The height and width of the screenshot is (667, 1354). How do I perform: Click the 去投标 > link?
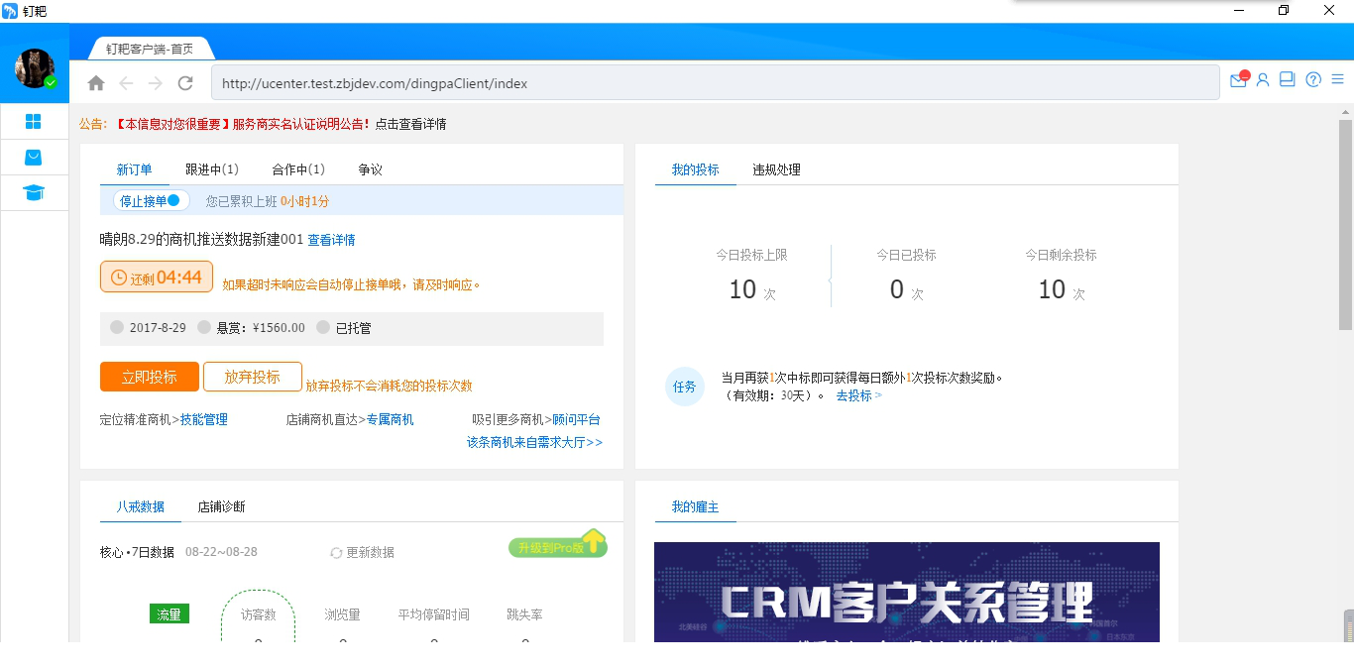[858, 394]
